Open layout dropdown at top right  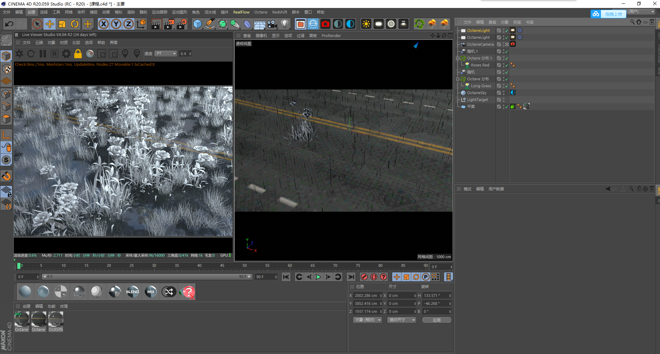click(641, 12)
